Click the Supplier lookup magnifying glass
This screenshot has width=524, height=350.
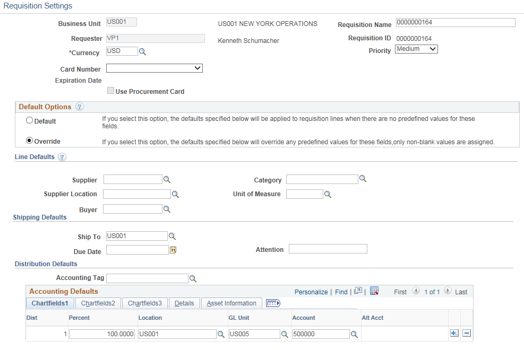(167, 180)
